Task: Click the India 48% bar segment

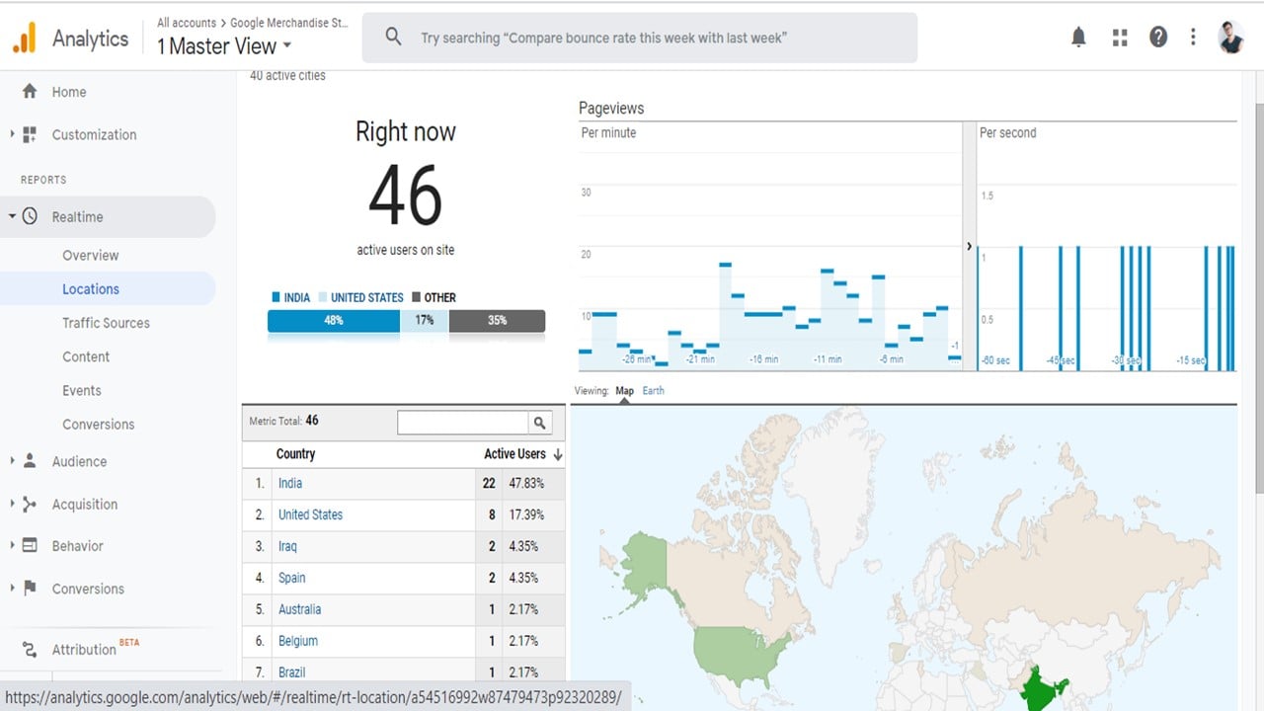Action: pos(334,320)
